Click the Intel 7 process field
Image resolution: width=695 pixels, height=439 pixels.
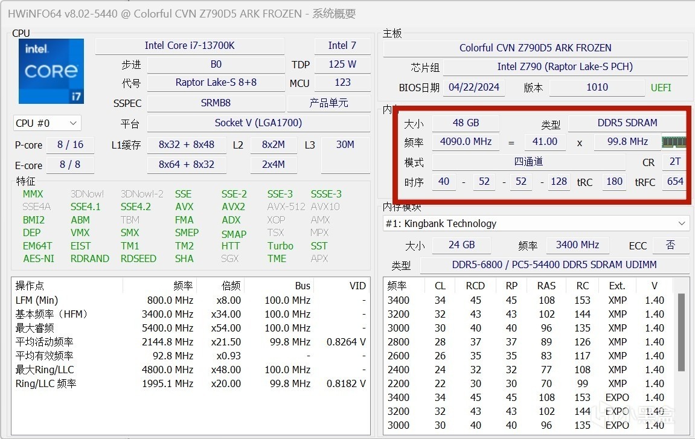(x=342, y=46)
